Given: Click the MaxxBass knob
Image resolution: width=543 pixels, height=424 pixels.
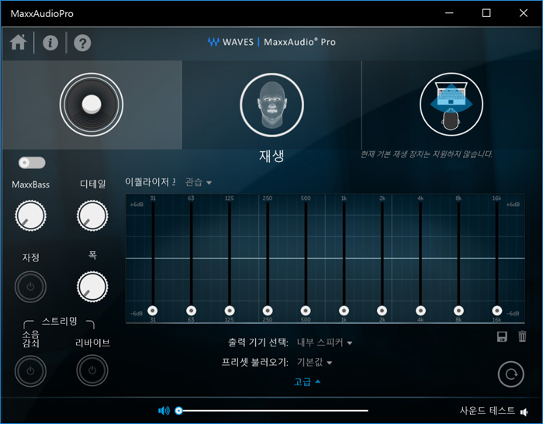Looking at the screenshot, I should click(x=30, y=215).
